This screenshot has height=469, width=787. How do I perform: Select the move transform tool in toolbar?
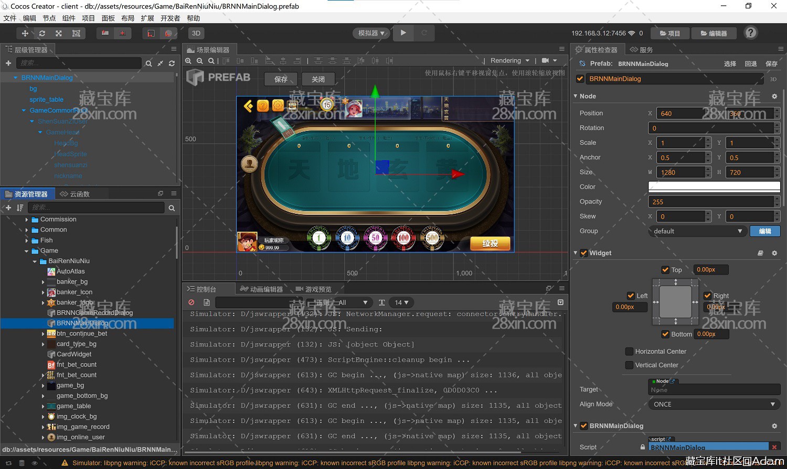point(25,33)
